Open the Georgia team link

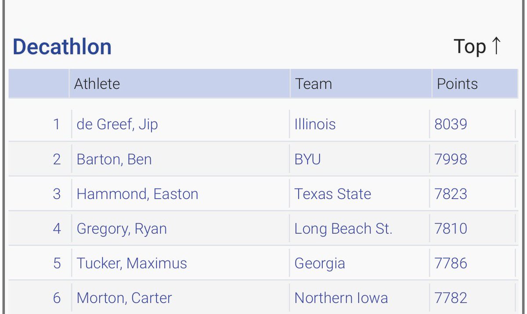tap(319, 263)
